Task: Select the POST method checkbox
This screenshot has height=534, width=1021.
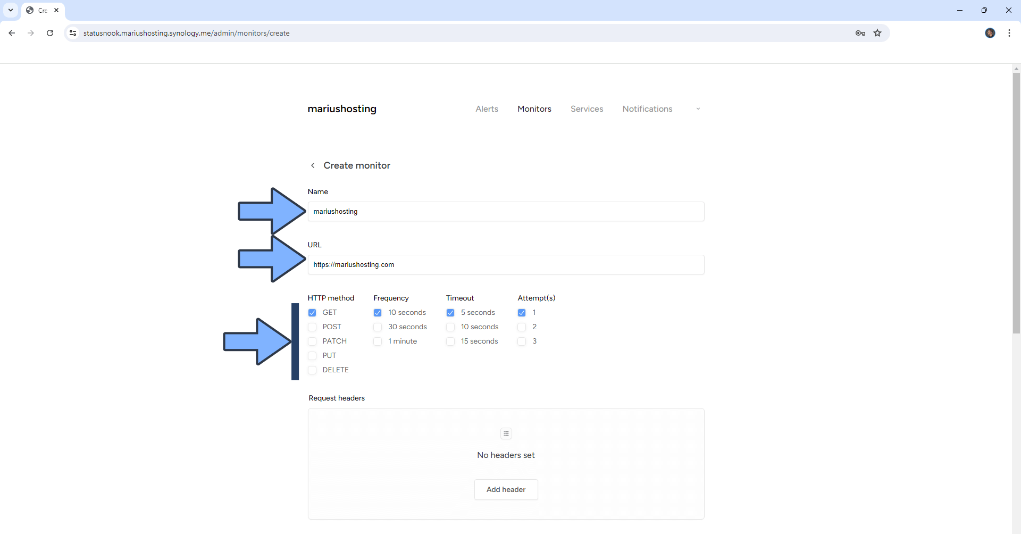Action: (x=312, y=327)
